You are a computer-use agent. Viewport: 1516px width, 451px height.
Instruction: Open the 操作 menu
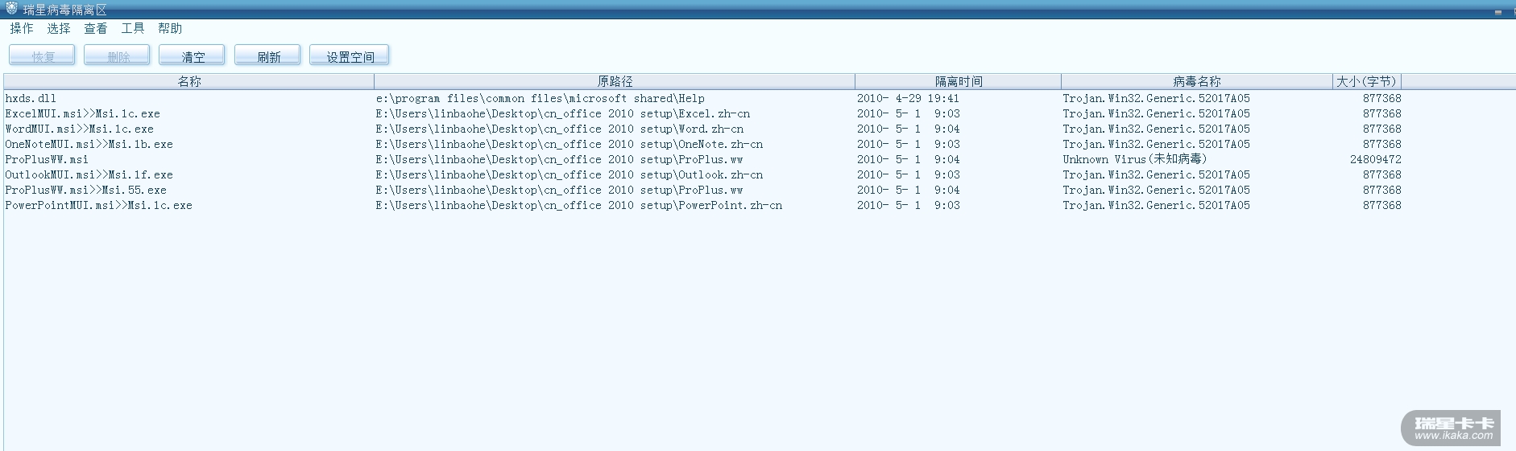pyautogui.click(x=22, y=29)
